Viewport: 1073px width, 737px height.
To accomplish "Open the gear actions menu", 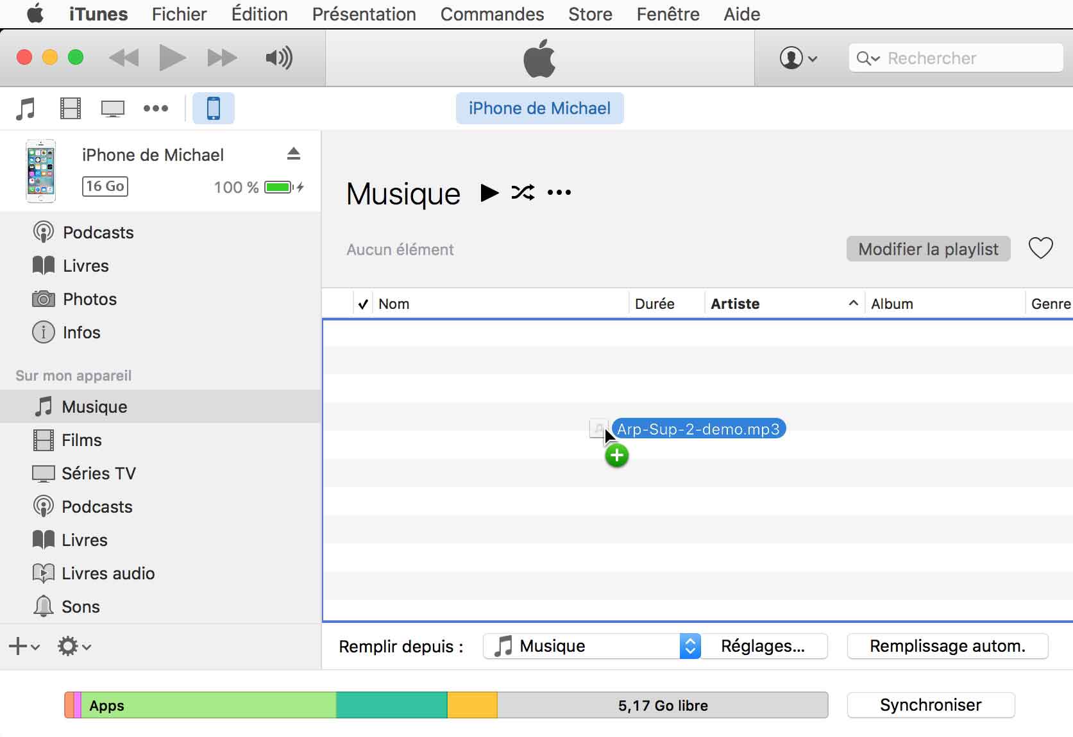I will point(74,646).
